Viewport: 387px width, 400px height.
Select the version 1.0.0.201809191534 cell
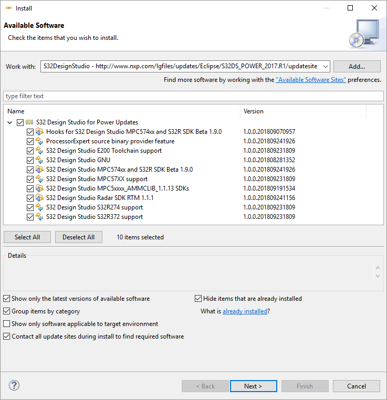(269, 188)
